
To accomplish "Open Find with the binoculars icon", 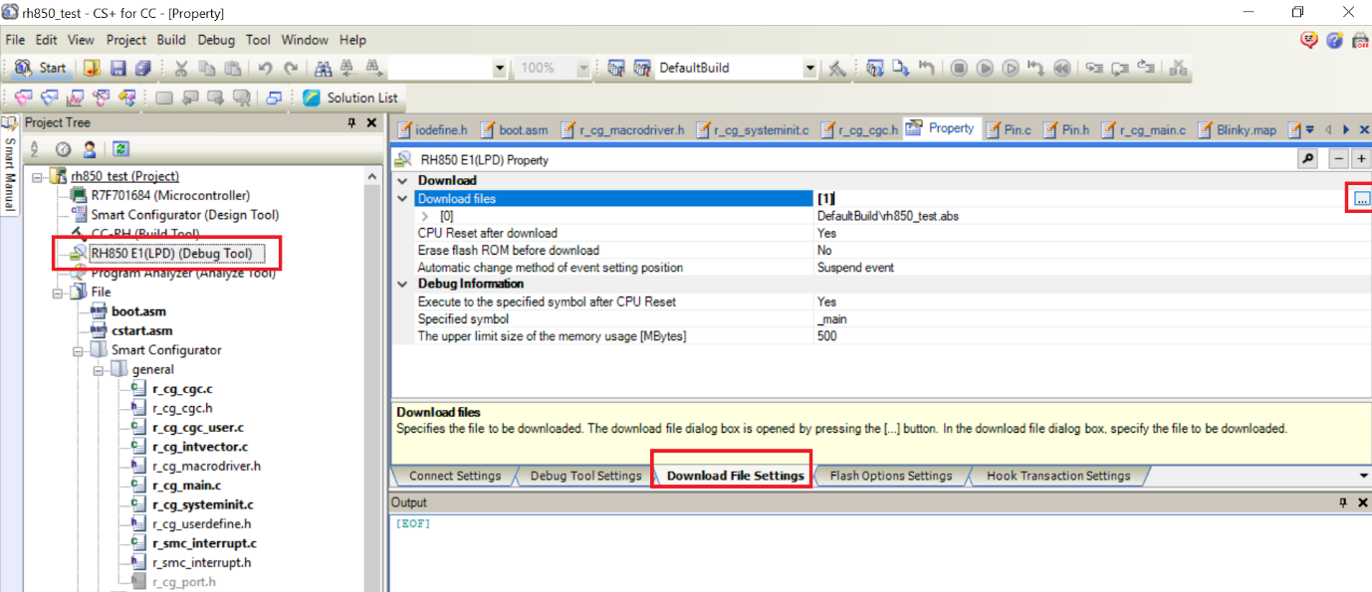I will pyautogui.click(x=323, y=69).
